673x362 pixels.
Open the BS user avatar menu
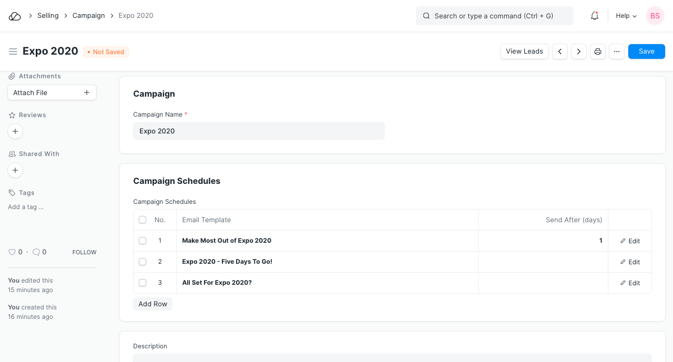click(x=655, y=16)
